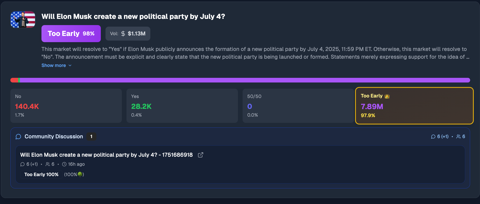Click the dollar sign volume icon
Viewport: 480px width, 204px height.
point(123,34)
